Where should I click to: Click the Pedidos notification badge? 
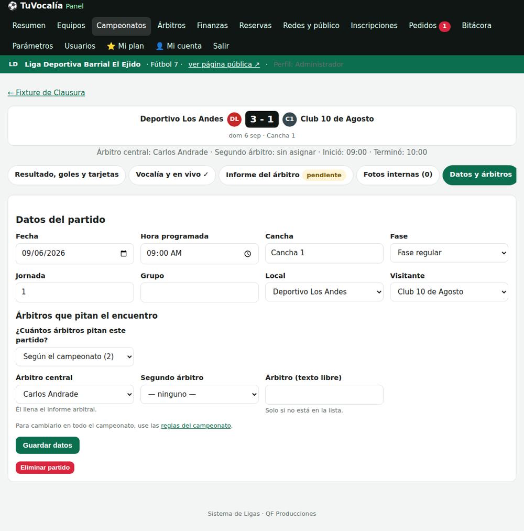444,26
